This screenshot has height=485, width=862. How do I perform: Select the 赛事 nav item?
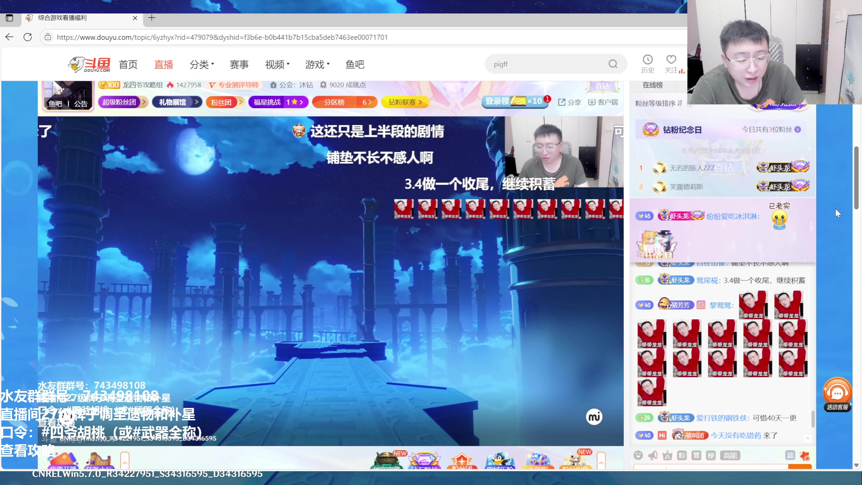coord(239,64)
